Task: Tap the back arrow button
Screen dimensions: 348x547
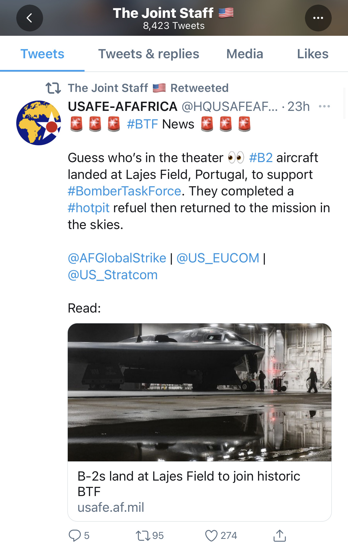Action: tap(30, 18)
